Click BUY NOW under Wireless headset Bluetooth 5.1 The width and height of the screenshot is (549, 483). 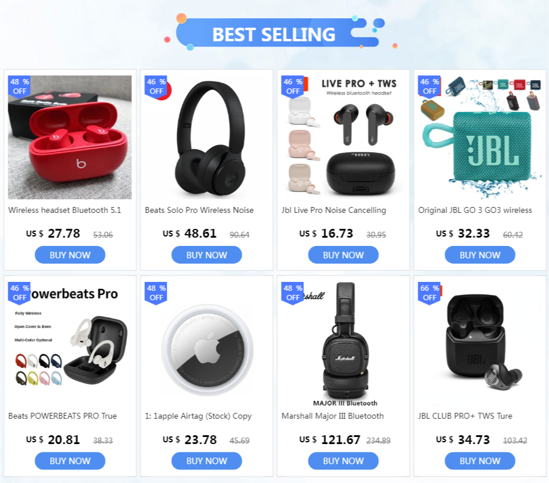tap(70, 255)
